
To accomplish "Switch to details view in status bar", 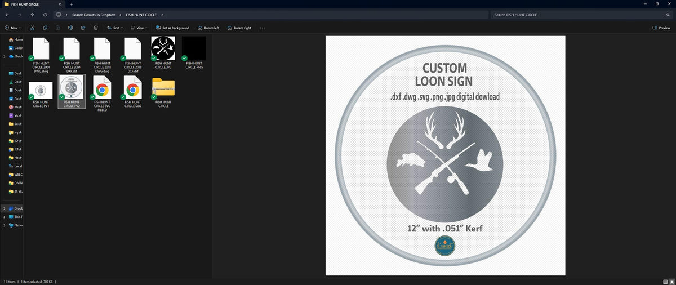I will (x=664, y=281).
